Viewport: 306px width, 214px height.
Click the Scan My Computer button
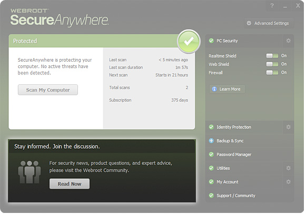click(x=48, y=90)
